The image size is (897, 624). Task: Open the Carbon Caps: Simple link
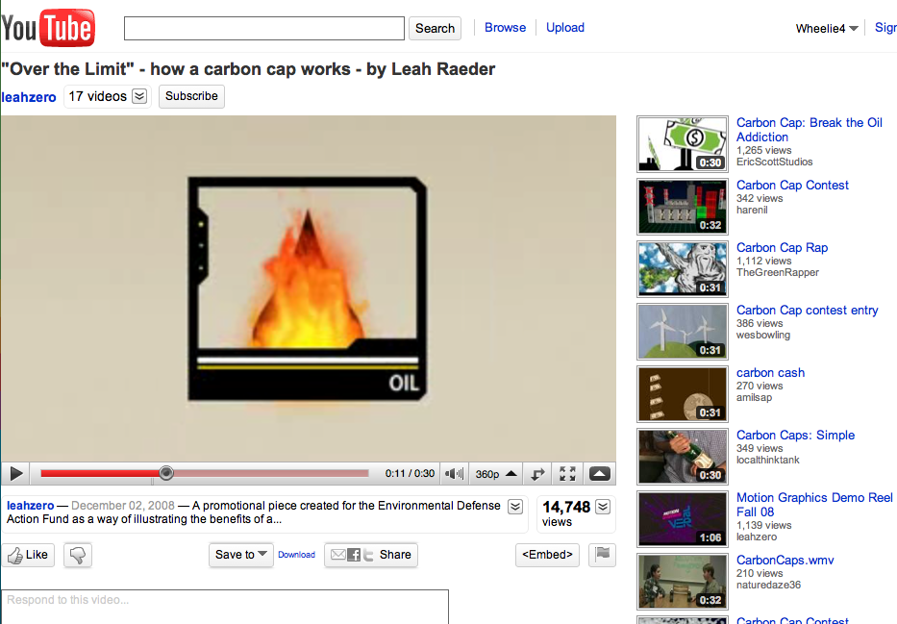tap(795, 436)
